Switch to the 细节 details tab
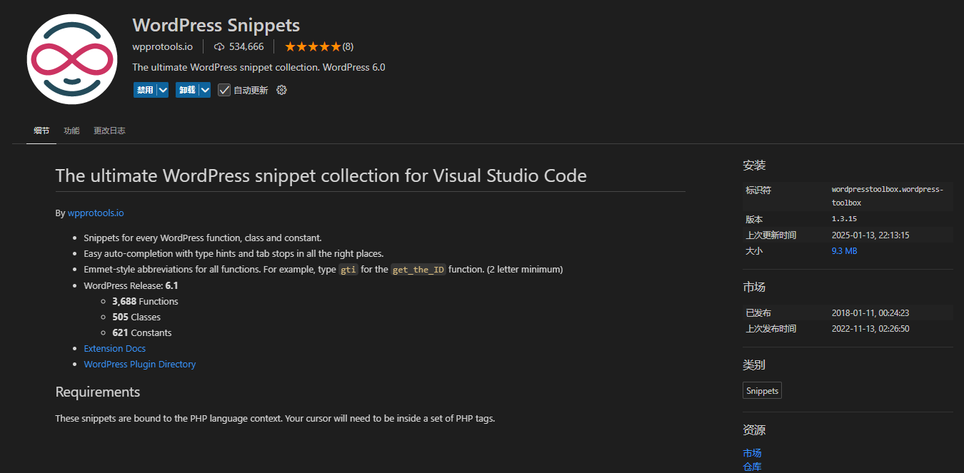Screen dimensions: 964x473 pyautogui.click(x=41, y=131)
